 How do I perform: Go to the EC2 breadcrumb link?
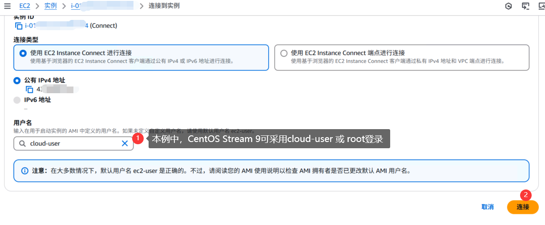click(x=24, y=6)
